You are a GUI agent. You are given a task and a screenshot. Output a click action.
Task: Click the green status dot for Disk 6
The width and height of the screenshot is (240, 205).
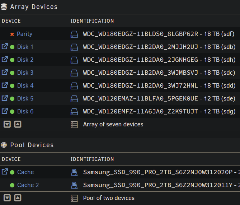click(12, 112)
